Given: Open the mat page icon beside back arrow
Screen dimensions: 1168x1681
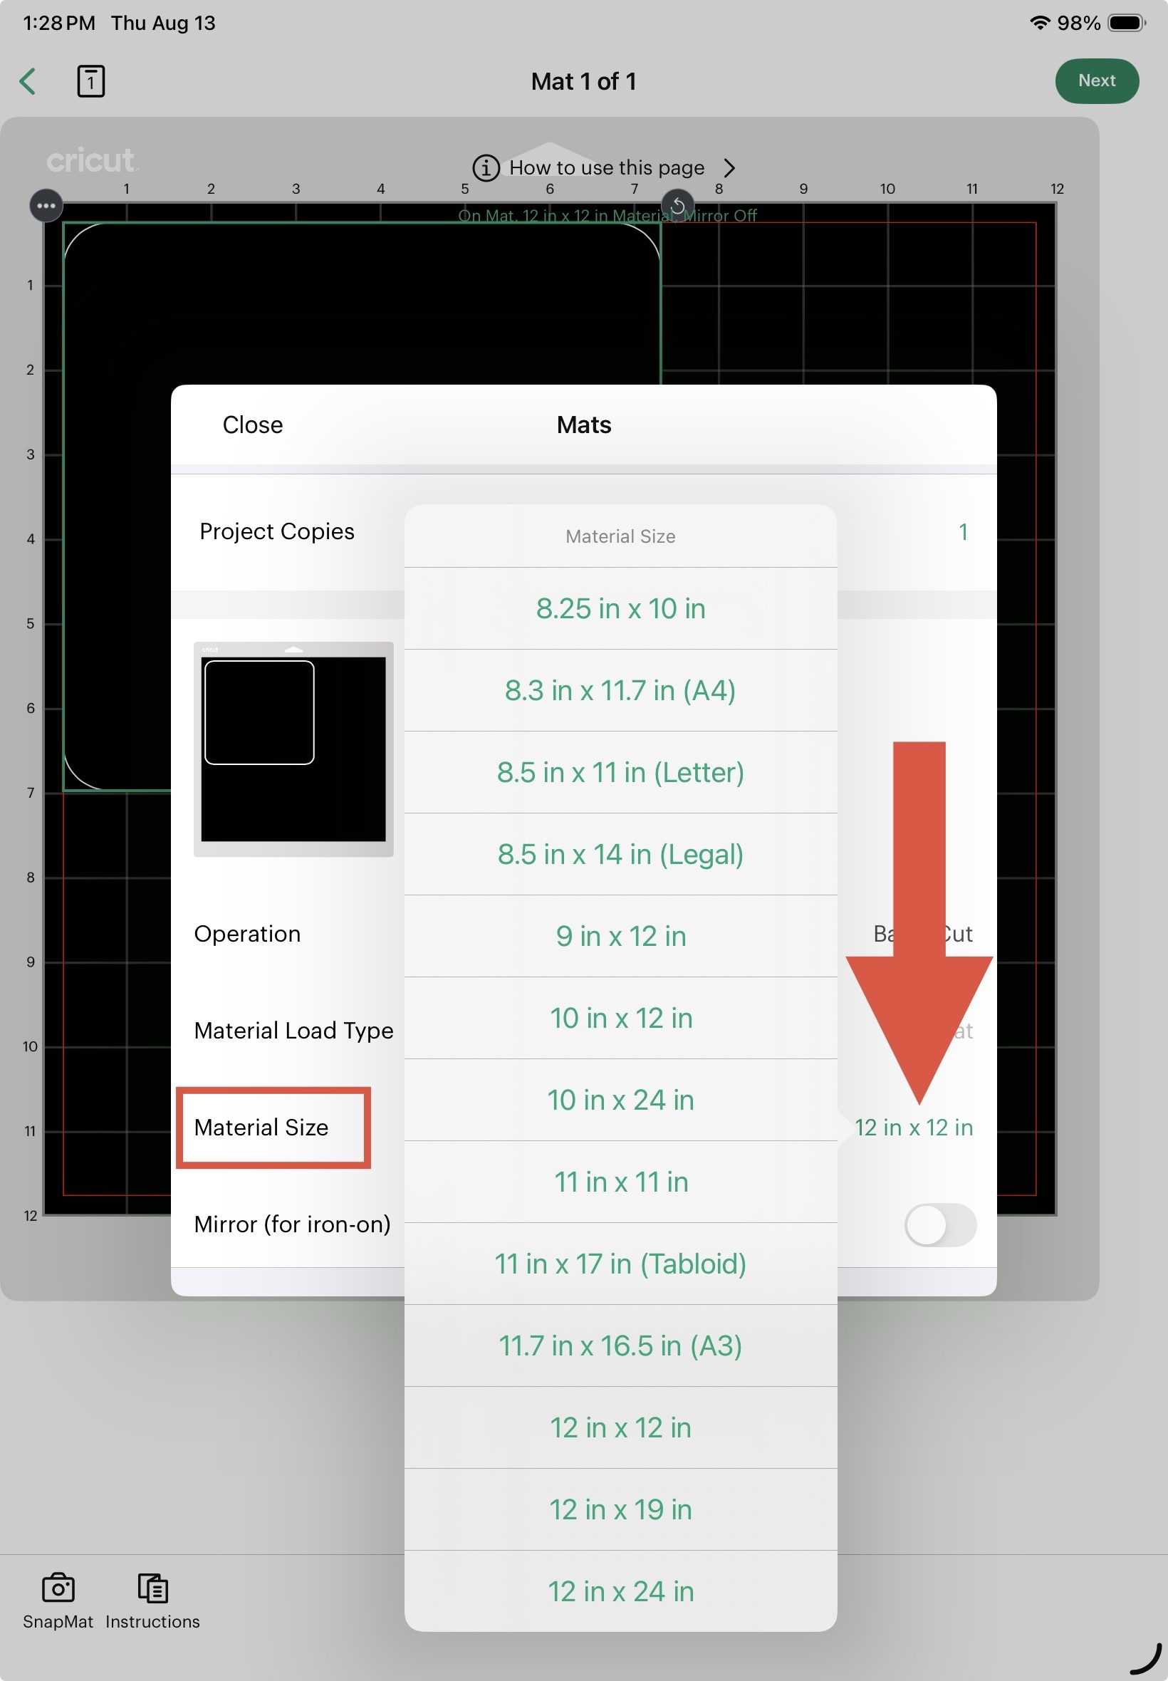Looking at the screenshot, I should pyautogui.click(x=90, y=80).
